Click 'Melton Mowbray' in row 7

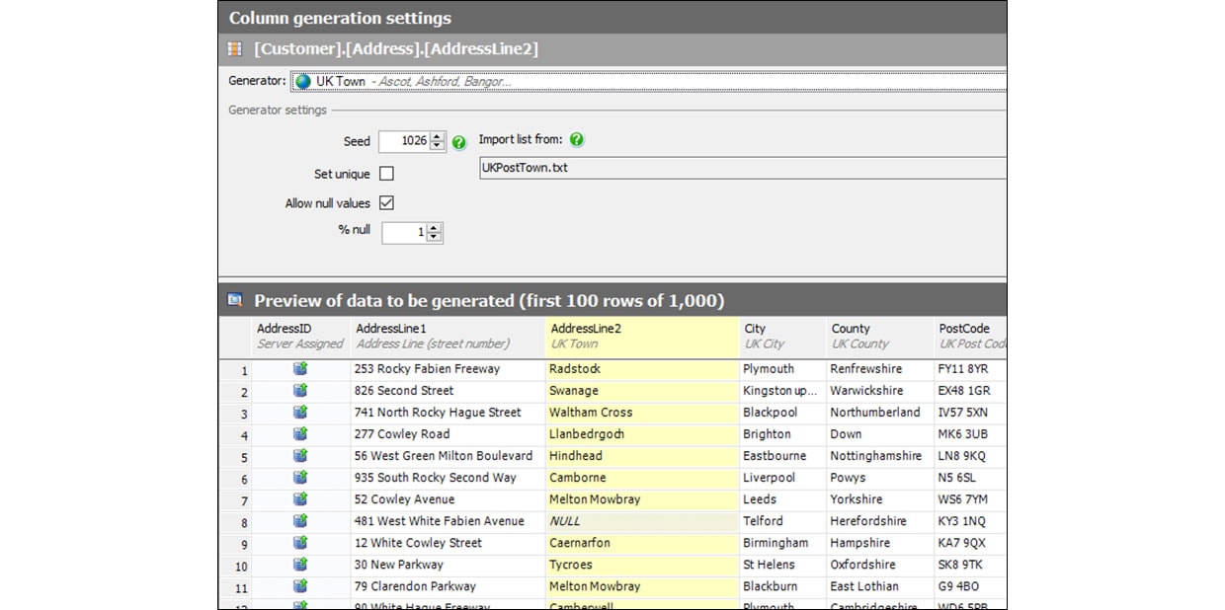[642, 498]
